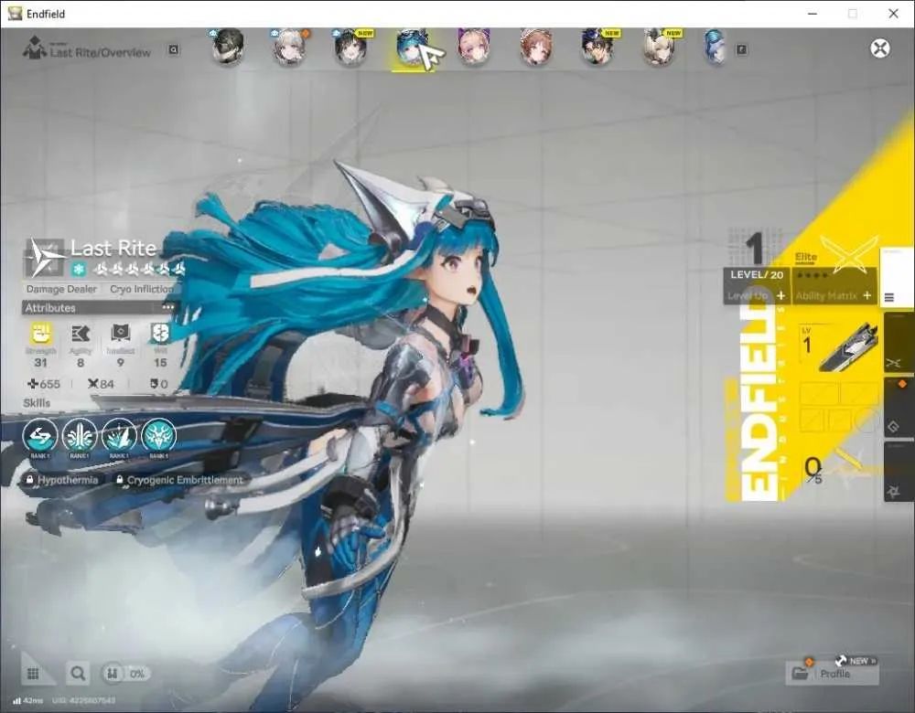Screen dimensions: 915x713
Task: Switch to the bottom dark side tab
Action: point(899,471)
